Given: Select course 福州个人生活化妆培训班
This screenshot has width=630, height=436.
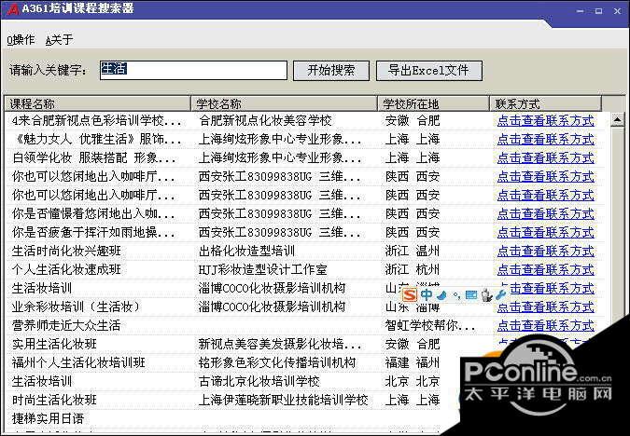Looking at the screenshot, I should 78,363.
